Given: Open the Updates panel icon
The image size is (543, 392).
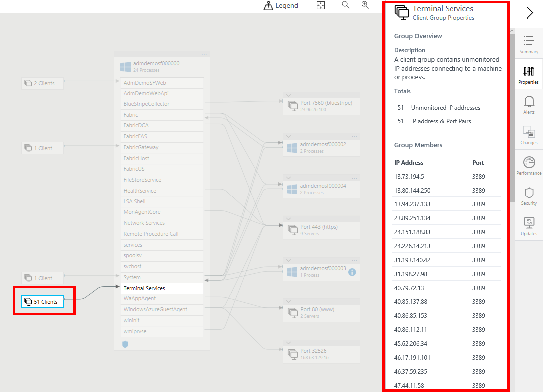Looking at the screenshot, I should pyautogui.click(x=529, y=227).
